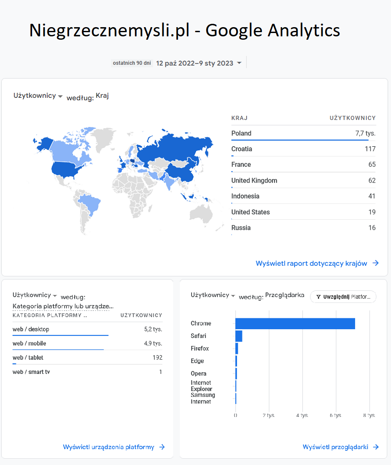Click the Safari bar in browser chart

coord(239,336)
